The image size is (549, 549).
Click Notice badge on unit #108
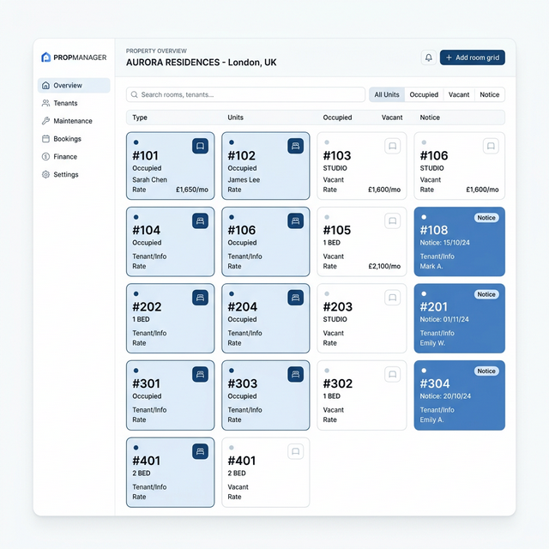[x=486, y=218]
